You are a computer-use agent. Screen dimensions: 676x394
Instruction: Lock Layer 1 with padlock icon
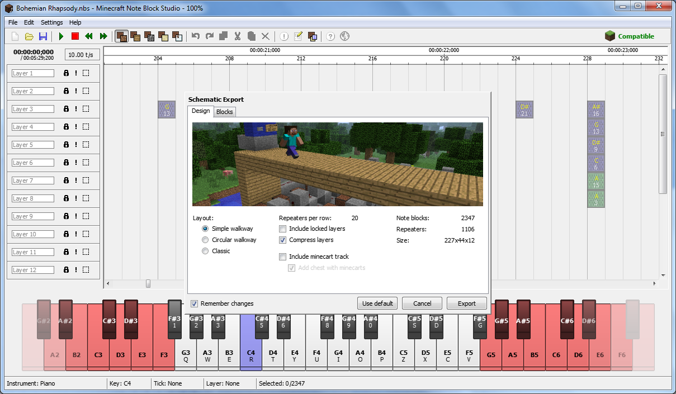(x=66, y=73)
